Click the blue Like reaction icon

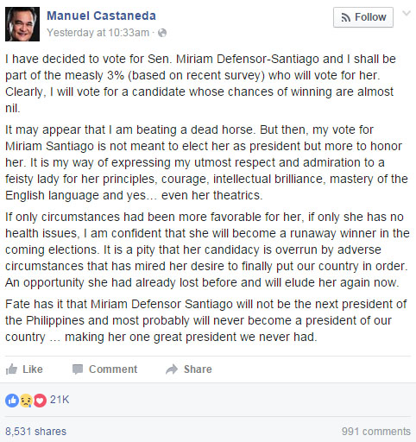[12, 401]
